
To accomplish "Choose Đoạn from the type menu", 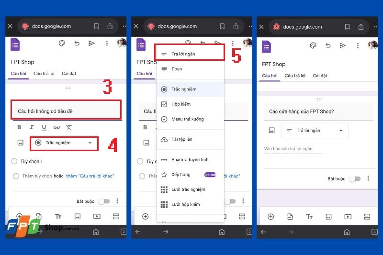I will tap(190, 69).
